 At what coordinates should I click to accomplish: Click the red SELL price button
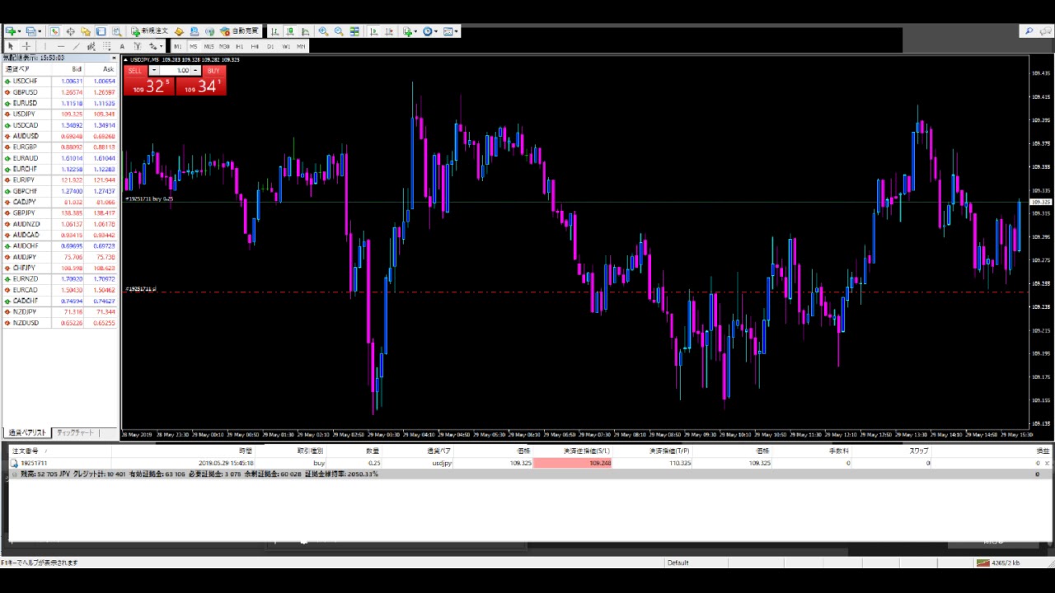(148, 86)
